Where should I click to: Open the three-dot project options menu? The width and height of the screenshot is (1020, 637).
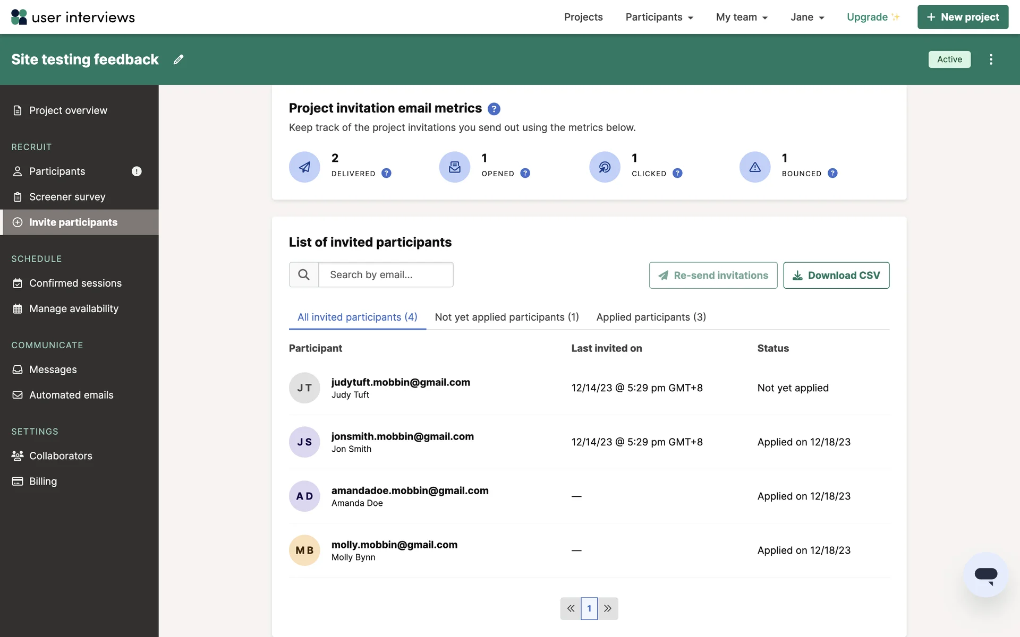pos(991,59)
